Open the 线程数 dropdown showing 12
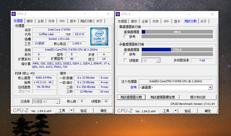The width and height of the screenshot is (231, 136). pos(151,60)
